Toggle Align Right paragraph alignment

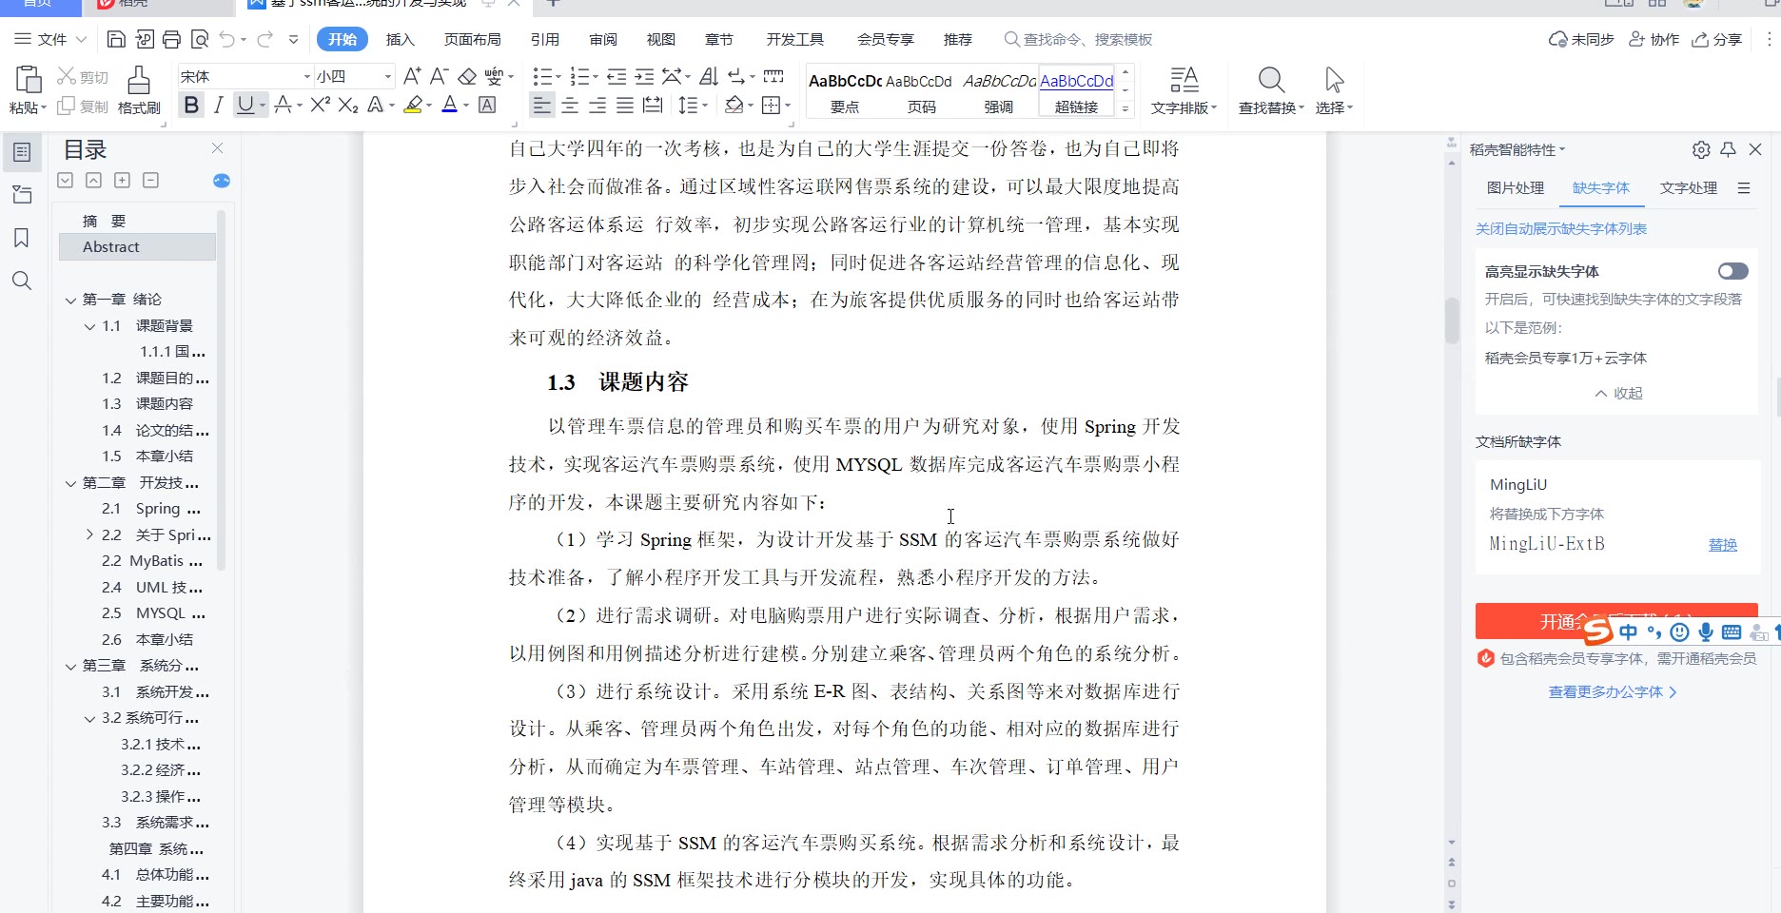click(597, 105)
